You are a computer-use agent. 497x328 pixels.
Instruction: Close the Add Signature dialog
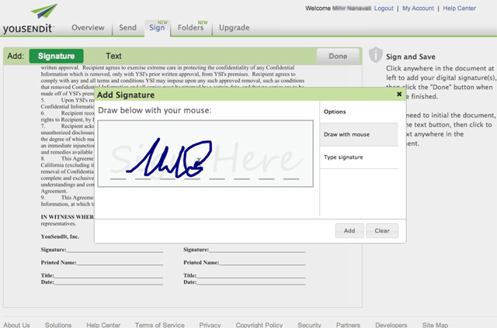tap(399, 94)
